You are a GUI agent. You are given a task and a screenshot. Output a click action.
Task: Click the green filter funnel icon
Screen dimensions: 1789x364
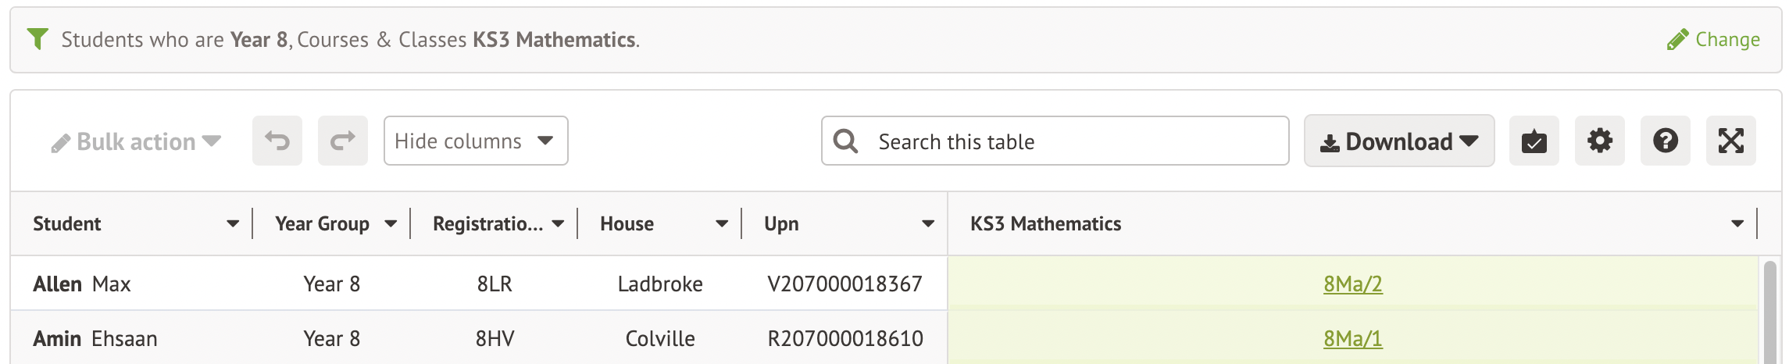37,39
